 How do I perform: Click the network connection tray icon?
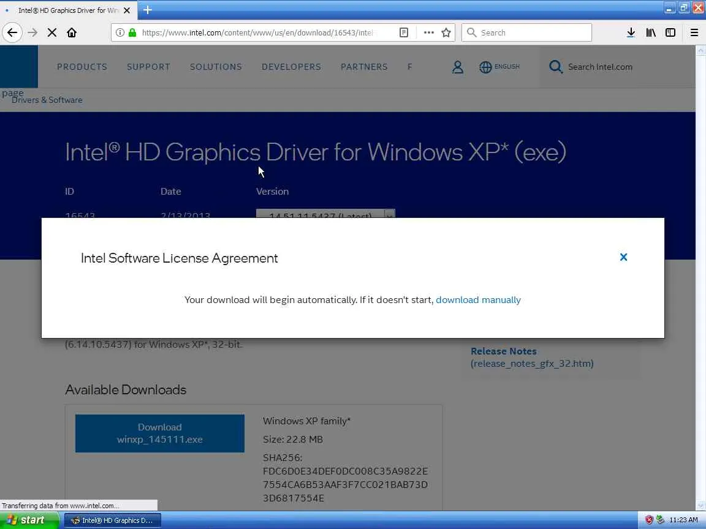[660, 520]
